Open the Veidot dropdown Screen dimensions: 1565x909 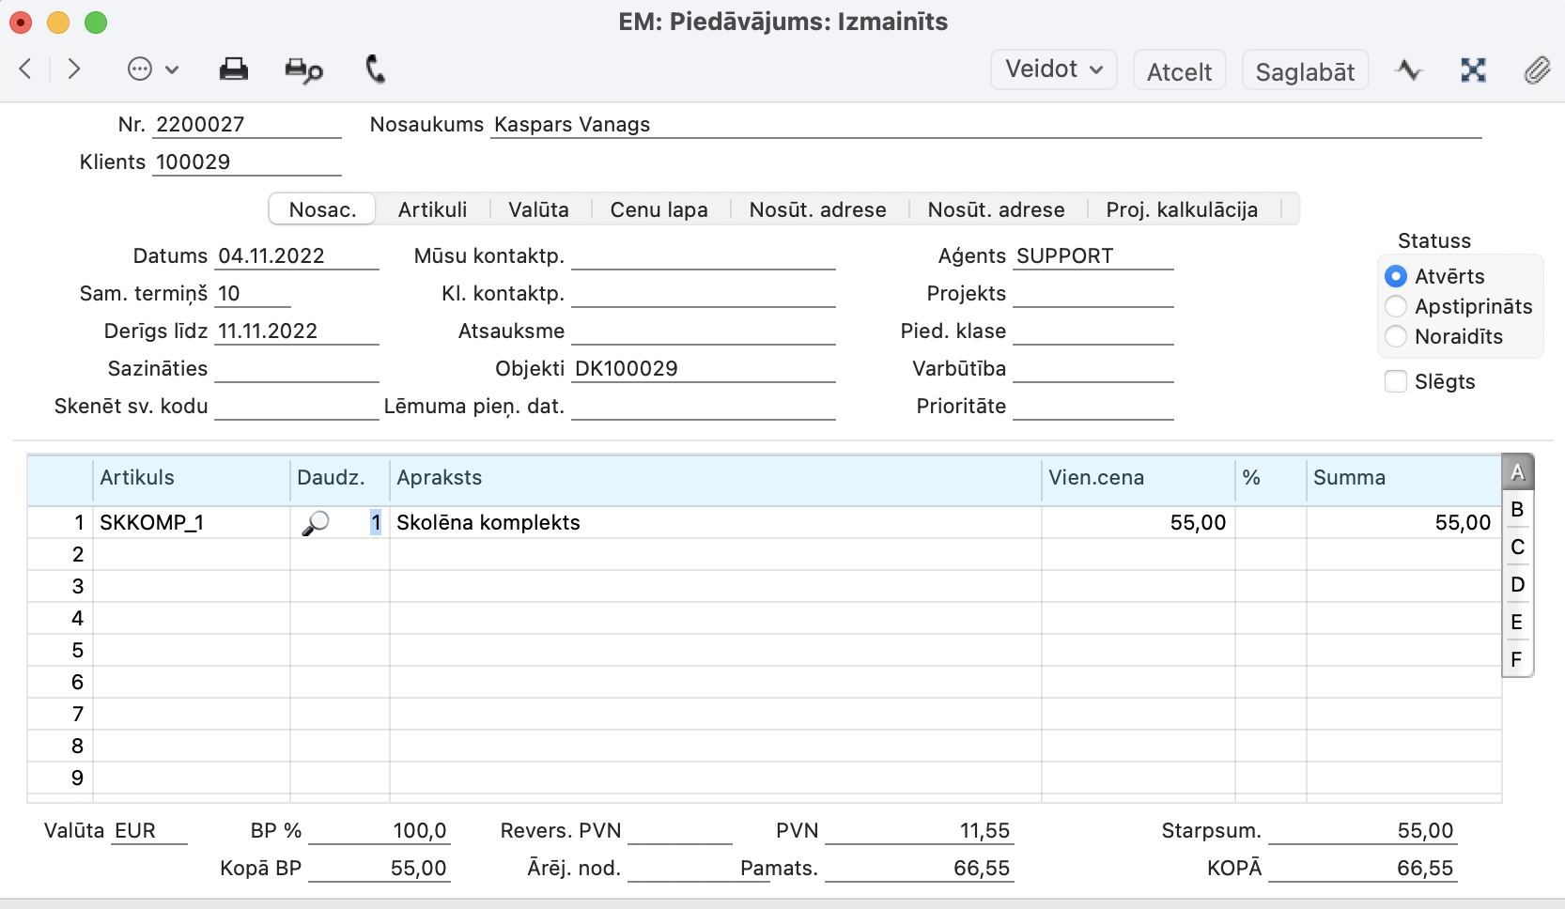click(1053, 69)
